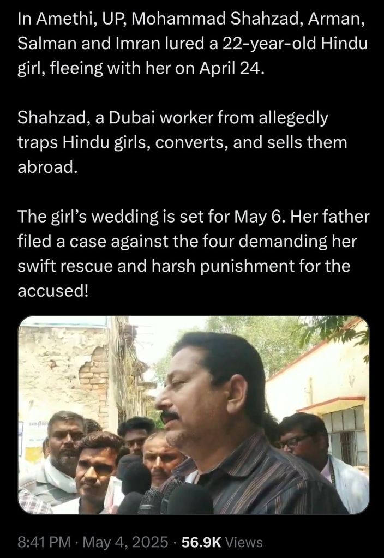This screenshot has width=384, height=558.
Task: Click the exposed brick patch on the wall
Action: click(93, 374)
